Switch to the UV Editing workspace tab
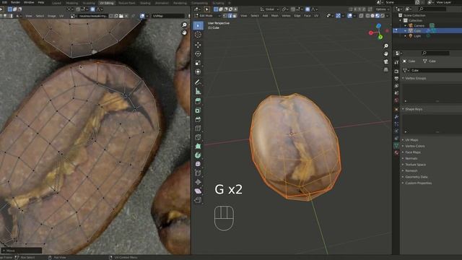This screenshot has width=462, height=260. click(106, 3)
